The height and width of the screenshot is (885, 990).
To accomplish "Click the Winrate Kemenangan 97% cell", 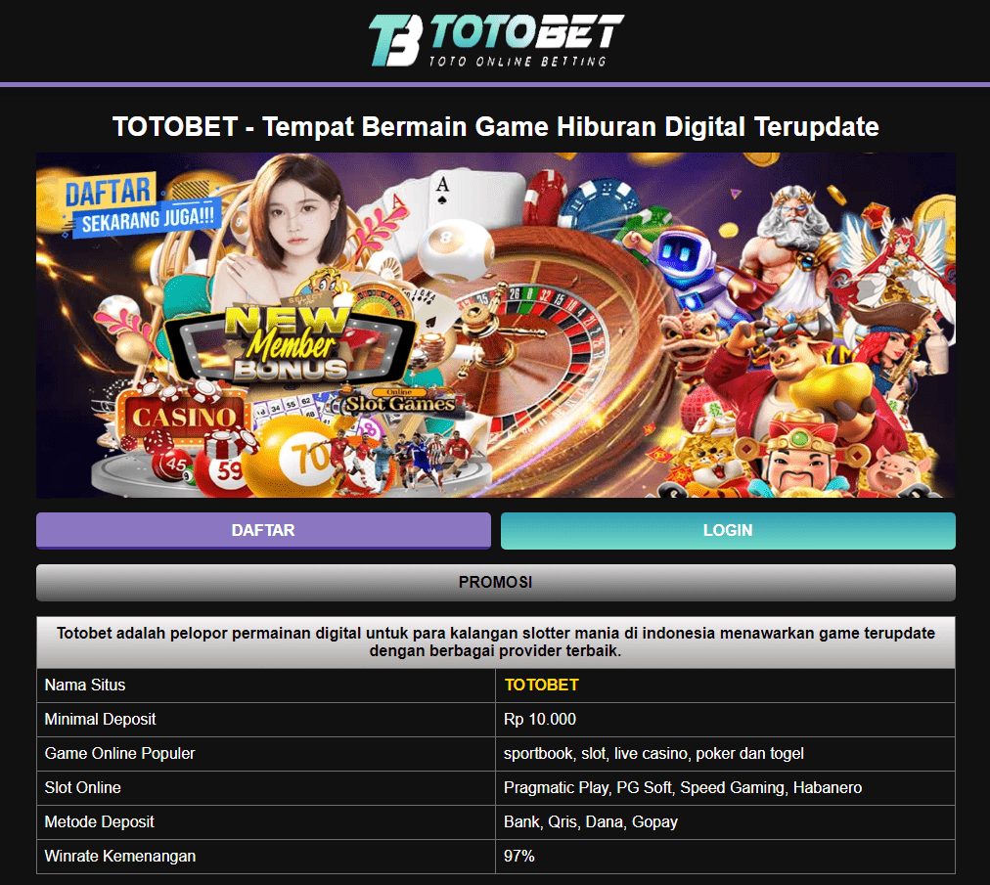I will [726, 856].
